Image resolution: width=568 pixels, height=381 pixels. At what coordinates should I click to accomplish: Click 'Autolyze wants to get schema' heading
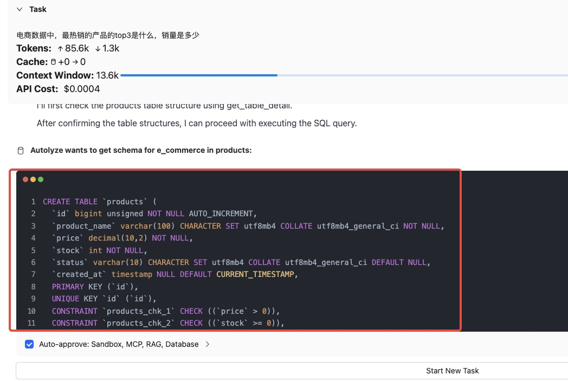pyautogui.click(x=141, y=150)
